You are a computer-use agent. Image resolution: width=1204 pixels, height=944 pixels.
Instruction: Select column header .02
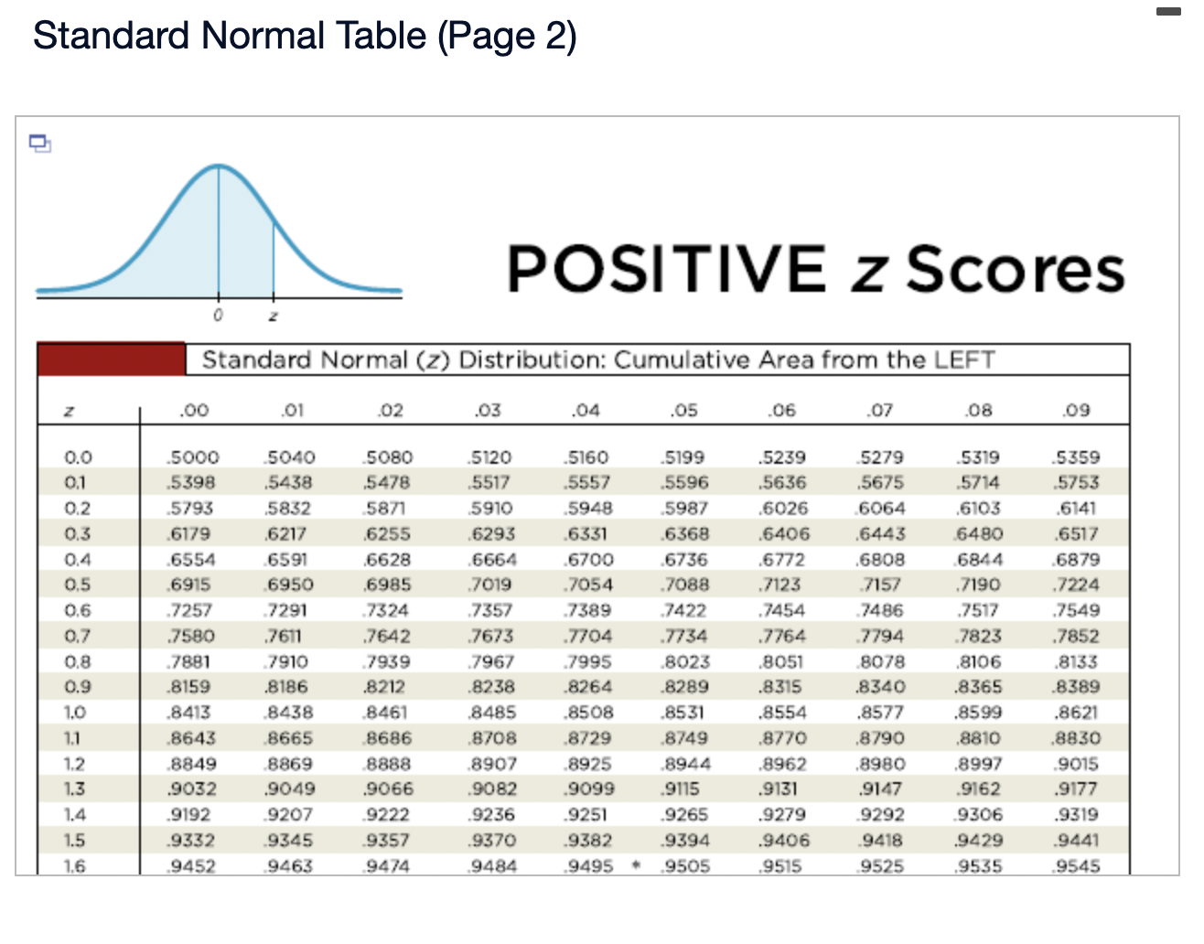(389, 411)
